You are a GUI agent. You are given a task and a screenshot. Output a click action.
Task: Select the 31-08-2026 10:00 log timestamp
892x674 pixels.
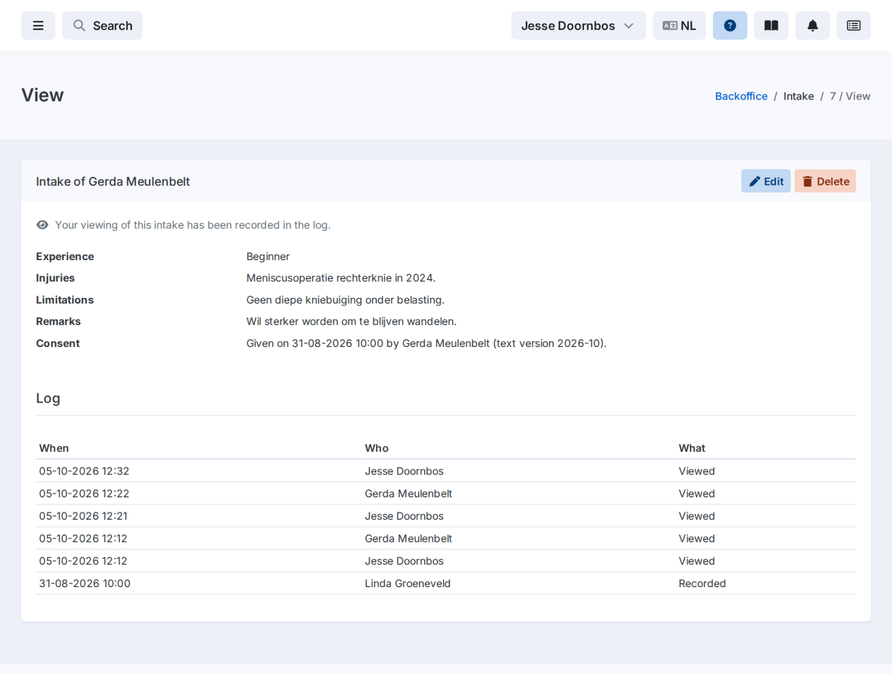(x=85, y=584)
